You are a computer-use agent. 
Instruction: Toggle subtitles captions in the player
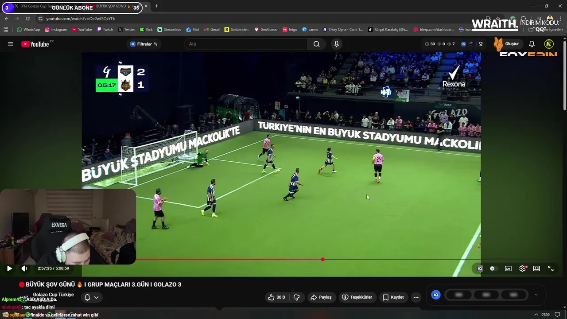[508, 268]
